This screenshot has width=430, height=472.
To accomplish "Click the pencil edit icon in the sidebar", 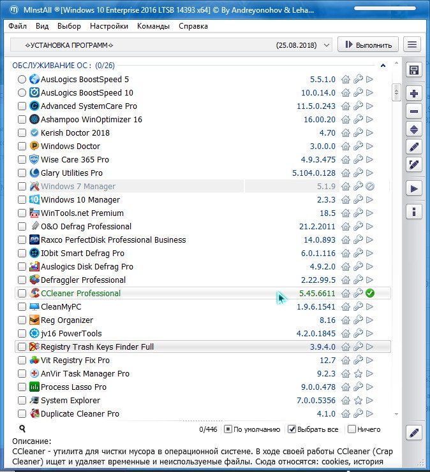I will click(413, 147).
